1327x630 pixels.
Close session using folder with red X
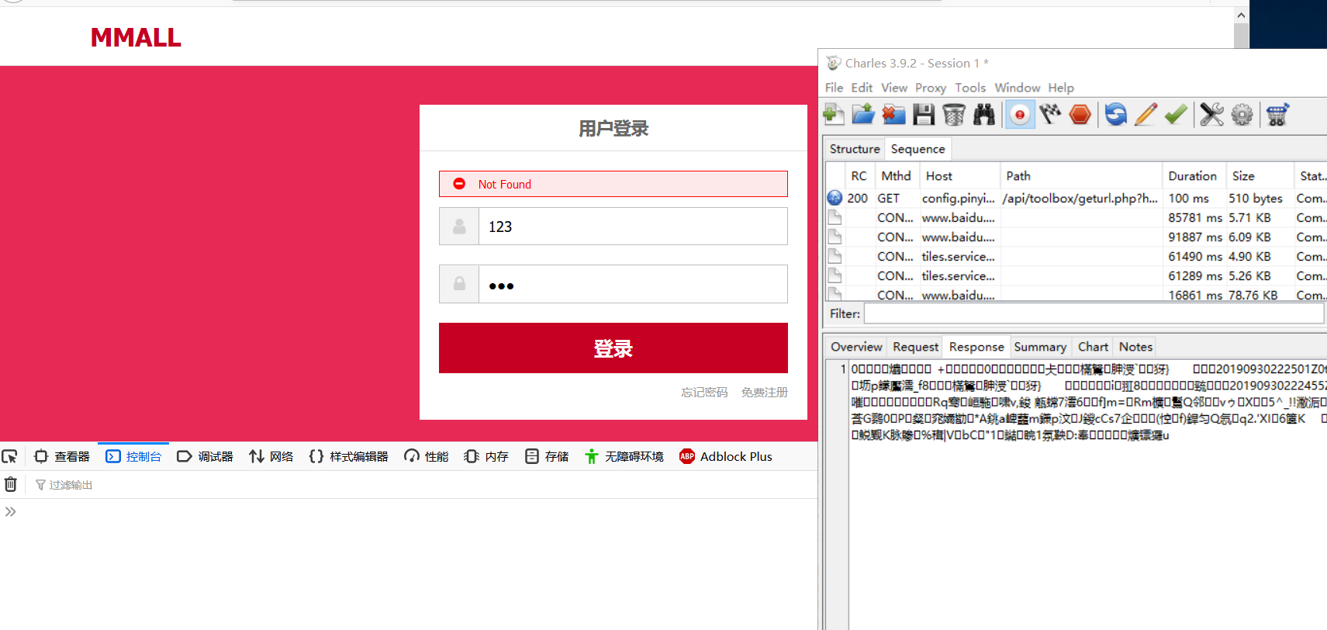[893, 115]
